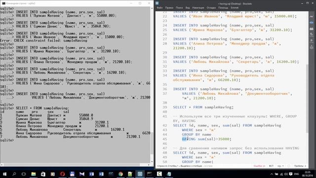The height and width of the screenshot is (178, 316).
Task: Click line number 42 in Brackets gutter
Action: 165,125
